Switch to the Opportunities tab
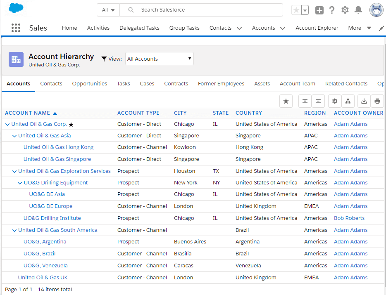Viewport: 386px width, 295px height. [90, 84]
